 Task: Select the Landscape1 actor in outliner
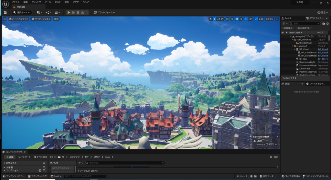point(305,69)
